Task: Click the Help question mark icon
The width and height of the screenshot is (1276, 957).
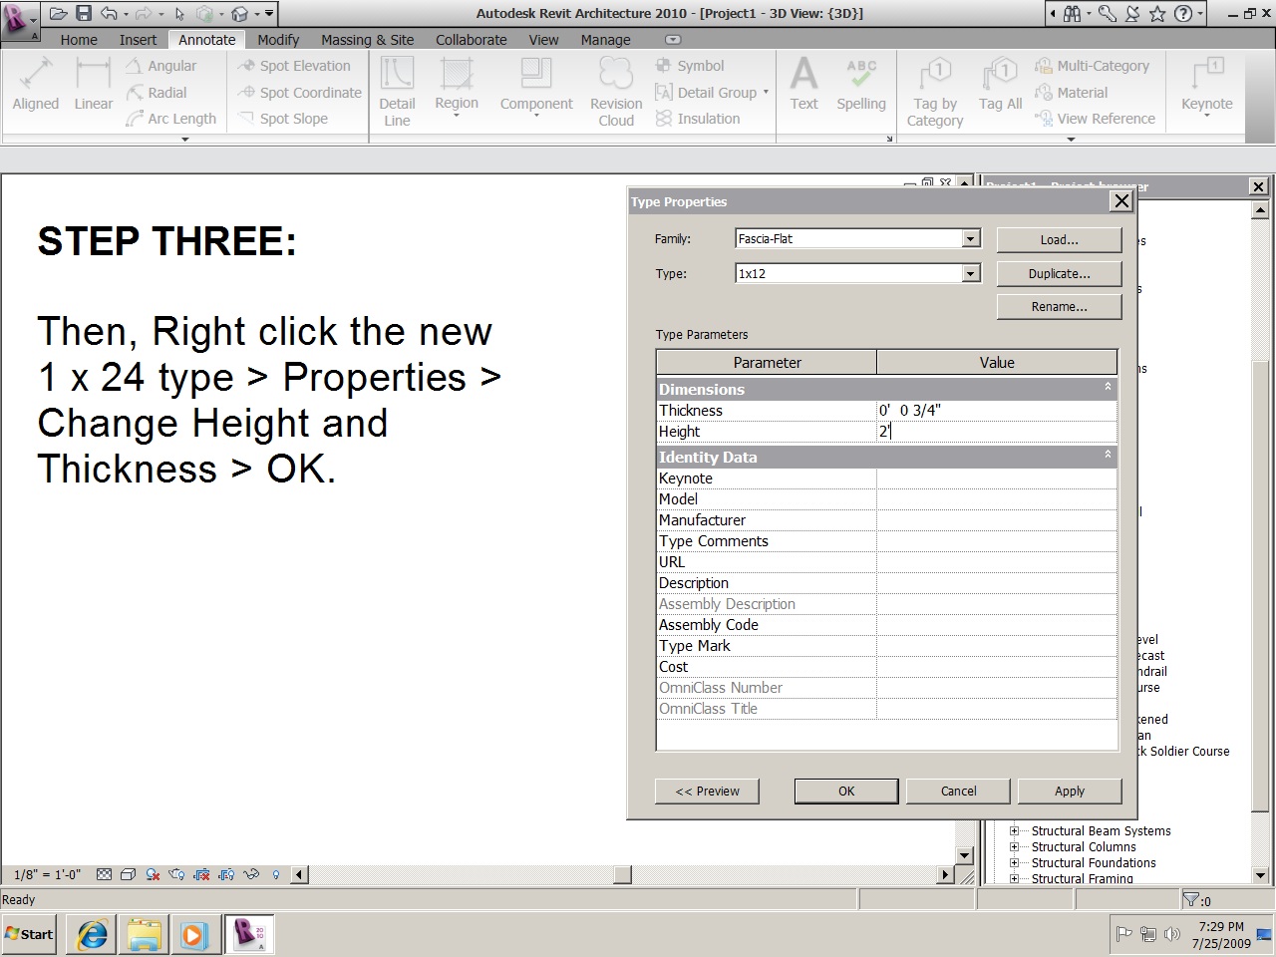Action: (x=1182, y=14)
